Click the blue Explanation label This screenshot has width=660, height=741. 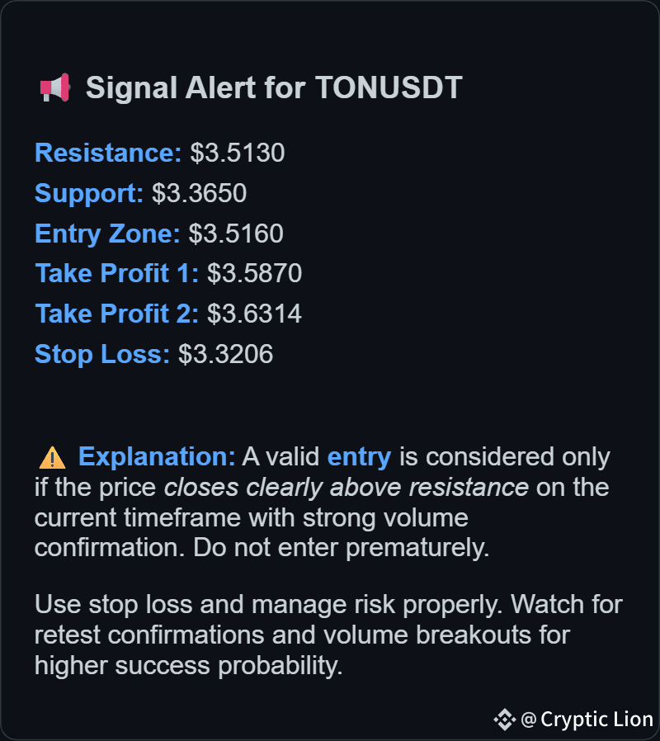click(x=157, y=457)
